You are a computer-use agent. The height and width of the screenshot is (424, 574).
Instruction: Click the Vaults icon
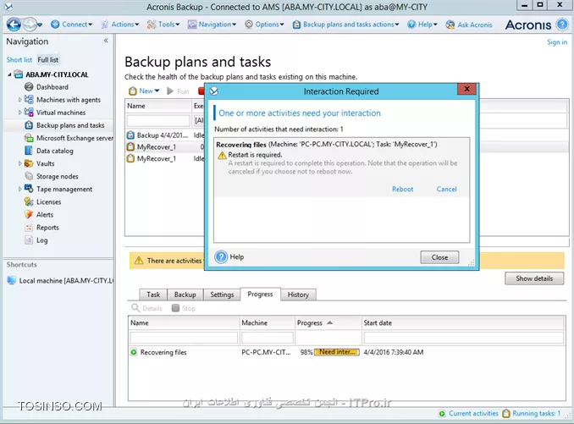[29, 163]
